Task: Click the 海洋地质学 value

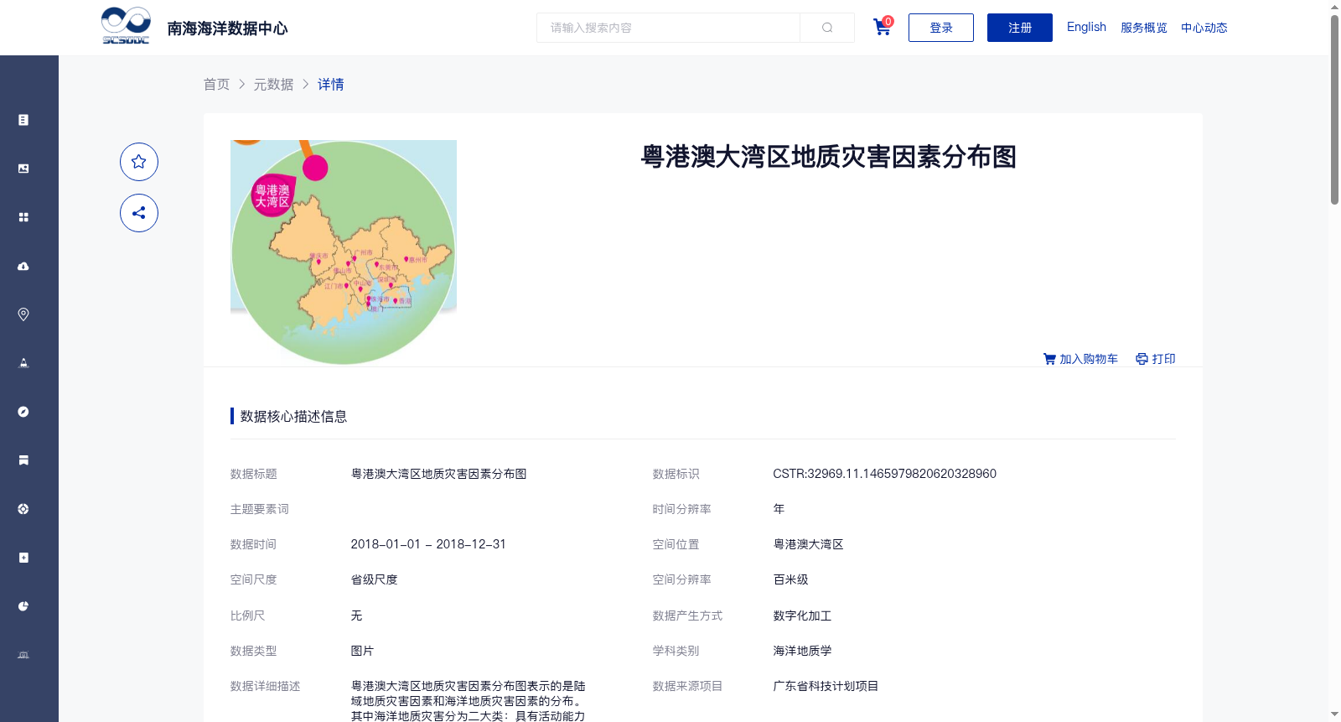Action: [802, 651]
